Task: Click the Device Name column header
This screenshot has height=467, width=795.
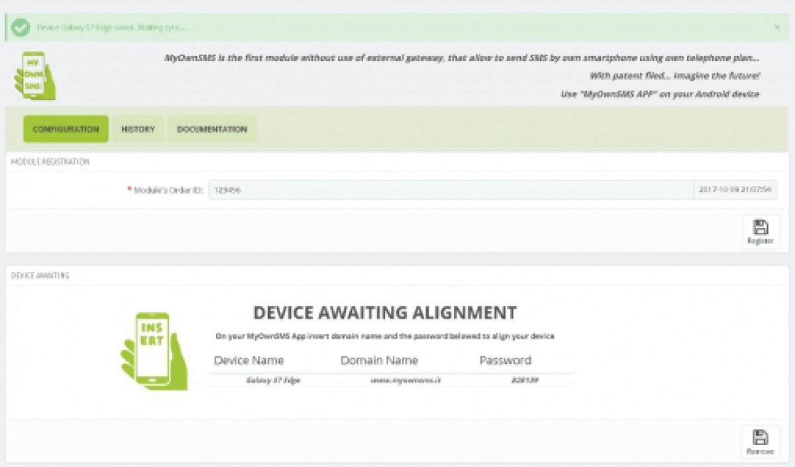Action: [249, 361]
